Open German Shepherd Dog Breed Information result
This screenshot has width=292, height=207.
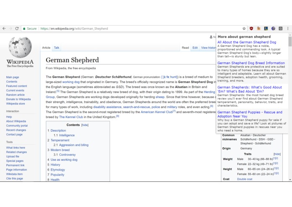(x=251, y=63)
